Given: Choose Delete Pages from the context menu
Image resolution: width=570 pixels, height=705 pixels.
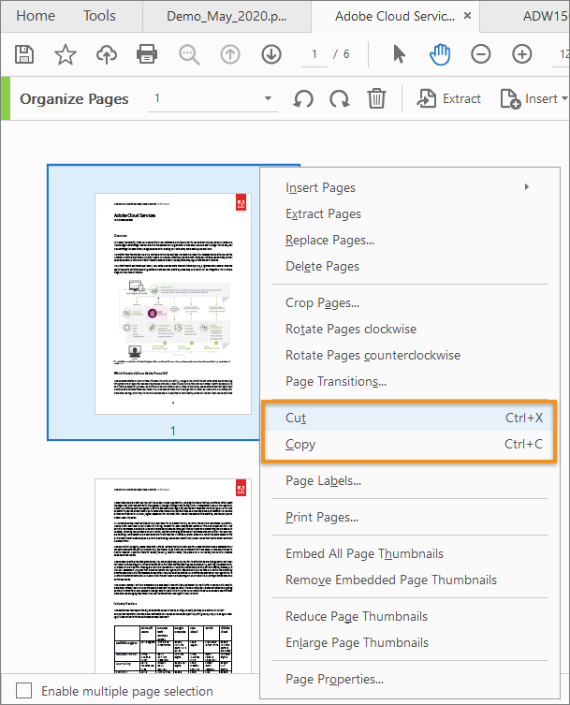Looking at the screenshot, I should [410, 266].
